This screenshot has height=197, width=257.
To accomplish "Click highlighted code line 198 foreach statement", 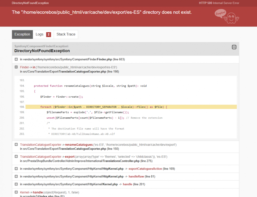I will 131,107.
